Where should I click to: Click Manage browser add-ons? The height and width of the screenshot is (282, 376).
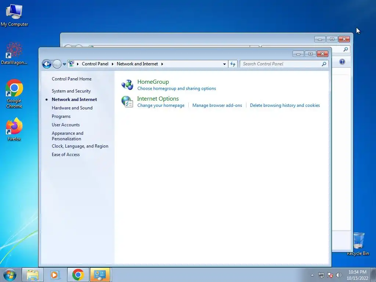(x=217, y=105)
